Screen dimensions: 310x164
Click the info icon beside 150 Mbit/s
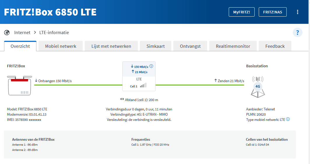[151, 66]
